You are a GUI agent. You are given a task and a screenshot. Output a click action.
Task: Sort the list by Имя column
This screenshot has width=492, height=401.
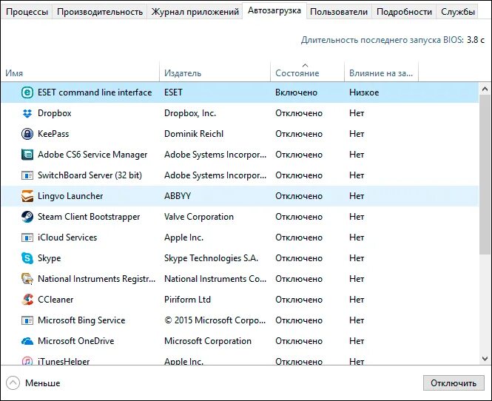pyautogui.click(x=15, y=73)
